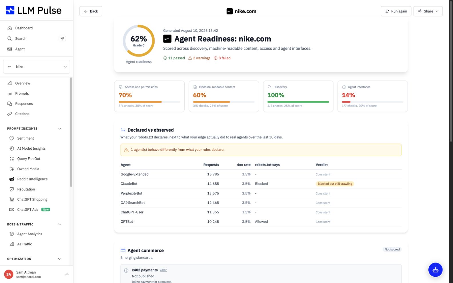Click the Back button

pos(91,11)
